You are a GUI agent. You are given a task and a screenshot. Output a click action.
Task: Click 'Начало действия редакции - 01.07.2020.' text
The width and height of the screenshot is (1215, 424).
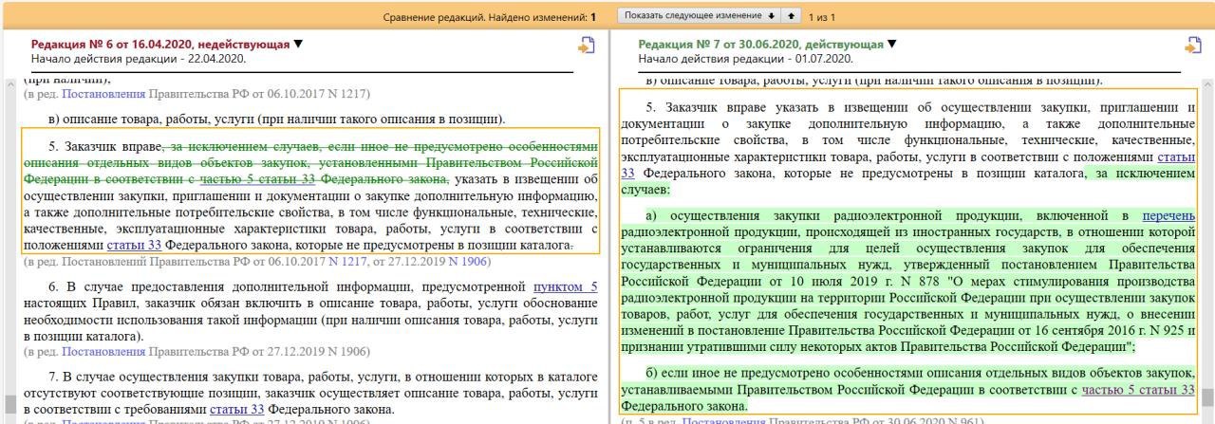click(745, 59)
